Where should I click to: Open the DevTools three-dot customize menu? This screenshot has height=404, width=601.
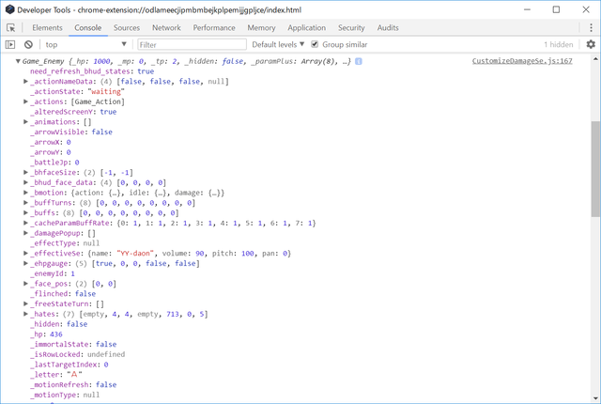point(591,27)
